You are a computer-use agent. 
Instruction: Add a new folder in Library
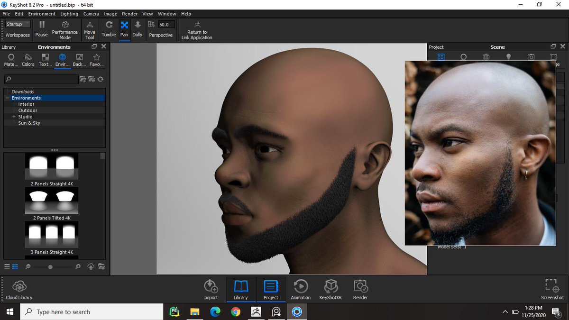83,79
